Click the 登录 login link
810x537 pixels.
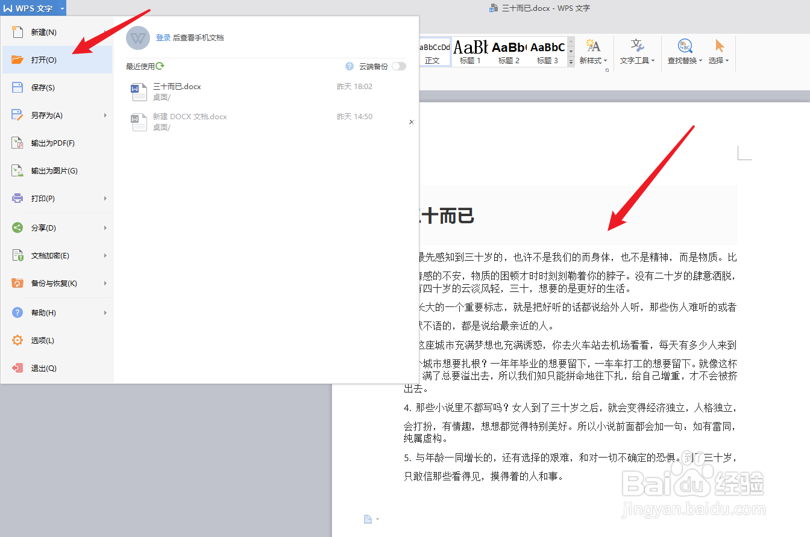(x=163, y=38)
